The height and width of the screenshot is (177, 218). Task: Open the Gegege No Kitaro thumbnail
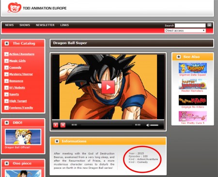[193, 100]
